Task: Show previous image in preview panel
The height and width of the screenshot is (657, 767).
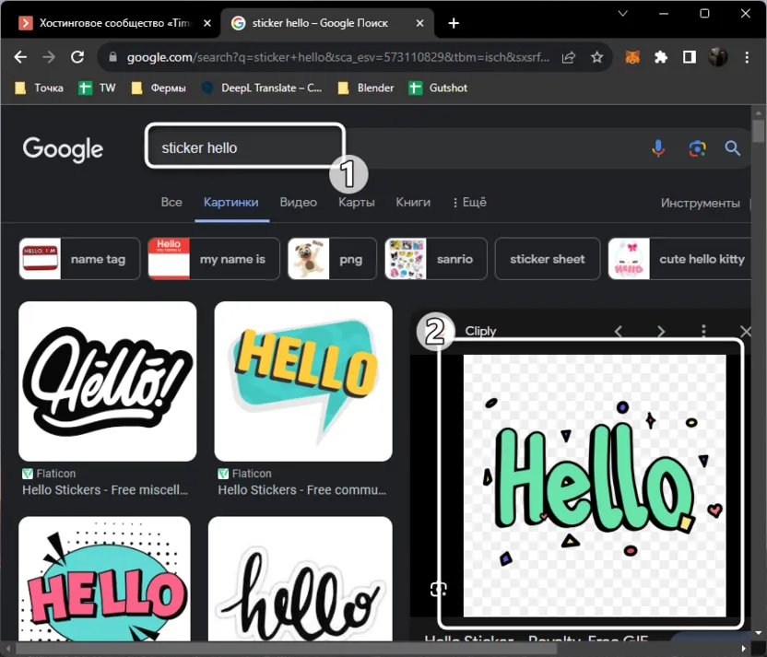Action: pyautogui.click(x=619, y=332)
